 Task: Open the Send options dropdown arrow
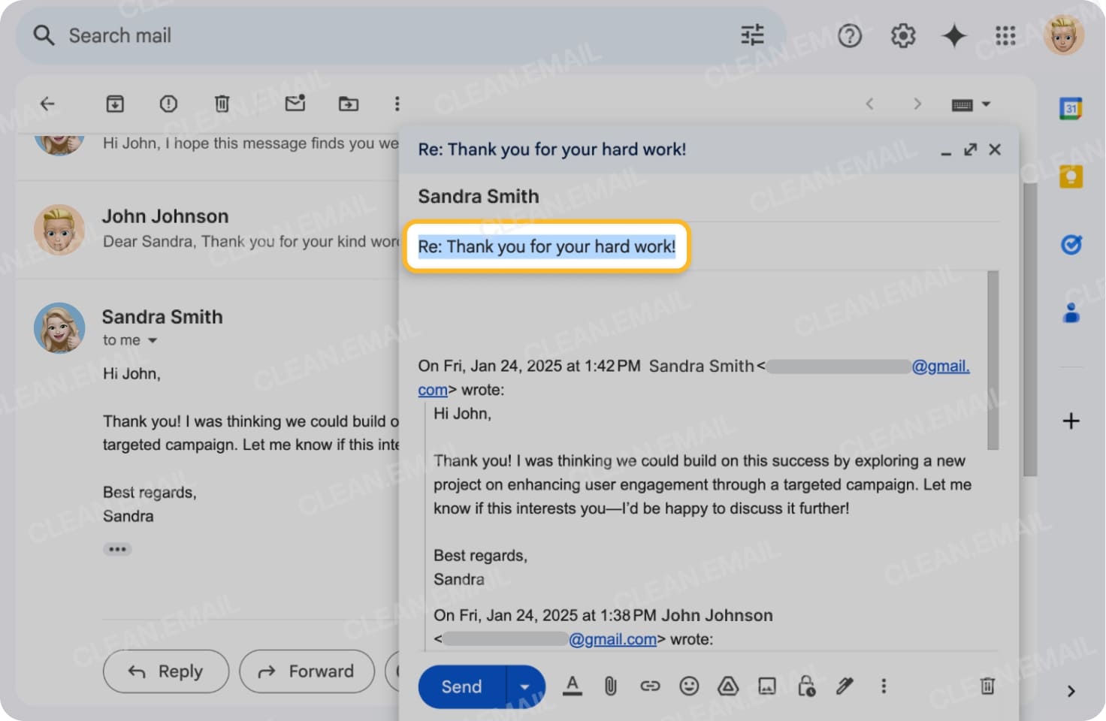tap(525, 686)
